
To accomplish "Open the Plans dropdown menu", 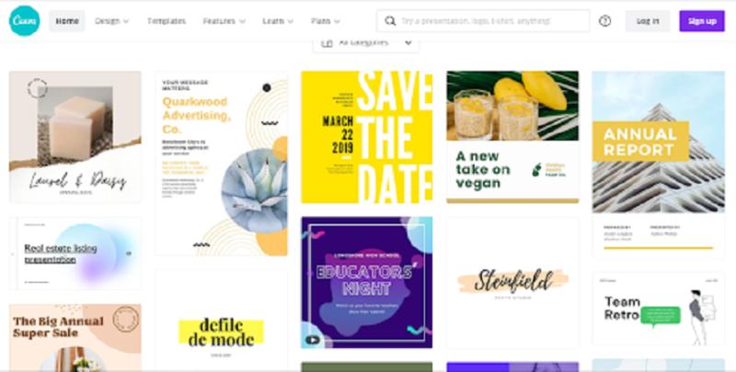I will click(x=325, y=21).
